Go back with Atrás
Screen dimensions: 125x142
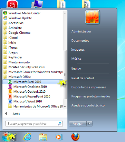click(x=16, y=114)
